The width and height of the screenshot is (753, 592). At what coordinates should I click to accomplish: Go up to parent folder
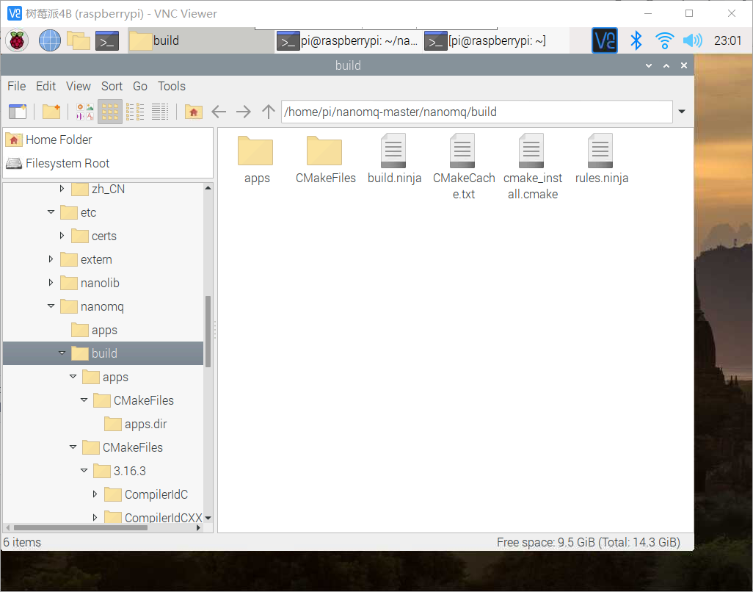click(269, 112)
